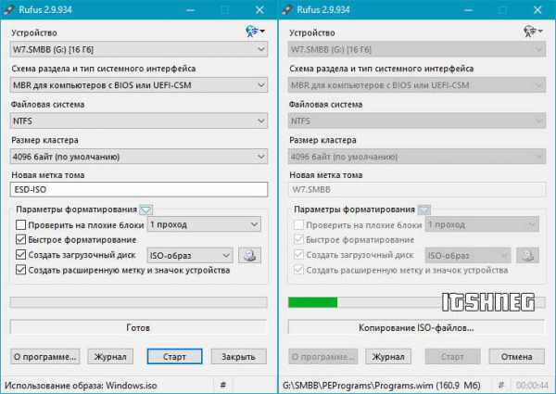Open Журнал log in right window

pyautogui.click(x=388, y=356)
